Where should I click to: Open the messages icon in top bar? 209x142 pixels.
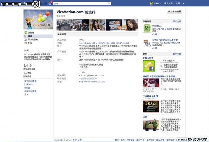click(x=46, y=4)
